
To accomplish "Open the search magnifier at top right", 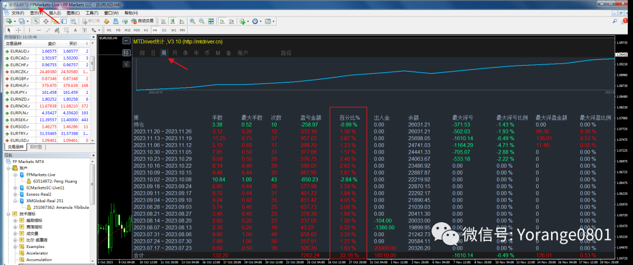I will pyautogui.click(x=615, y=21).
